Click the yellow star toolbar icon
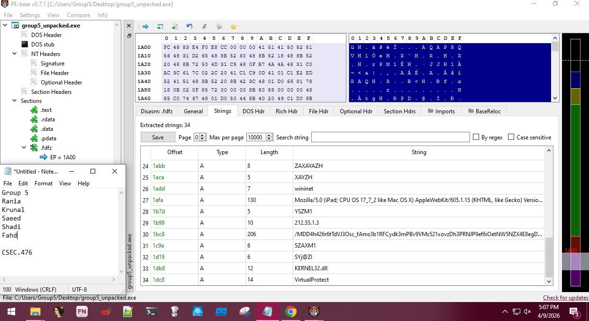This screenshot has height=321, width=589. tap(233, 27)
